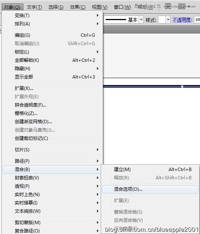Image resolution: width=200 pixels, height=234 pixels.
Task: Click the grayed 扩展(E) submenu entry
Action: [x=150, y=201]
